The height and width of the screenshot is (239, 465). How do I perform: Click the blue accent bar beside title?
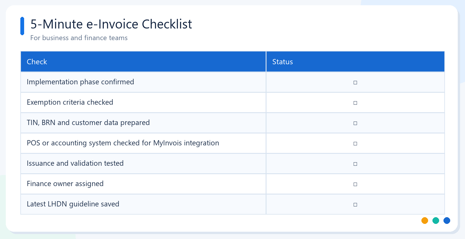pyautogui.click(x=22, y=26)
